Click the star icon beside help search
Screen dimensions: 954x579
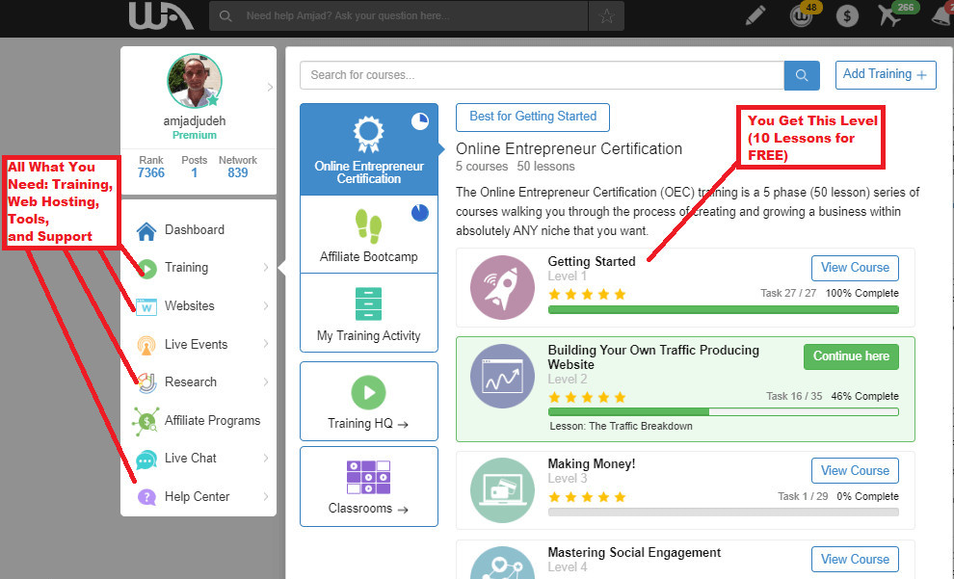(606, 15)
